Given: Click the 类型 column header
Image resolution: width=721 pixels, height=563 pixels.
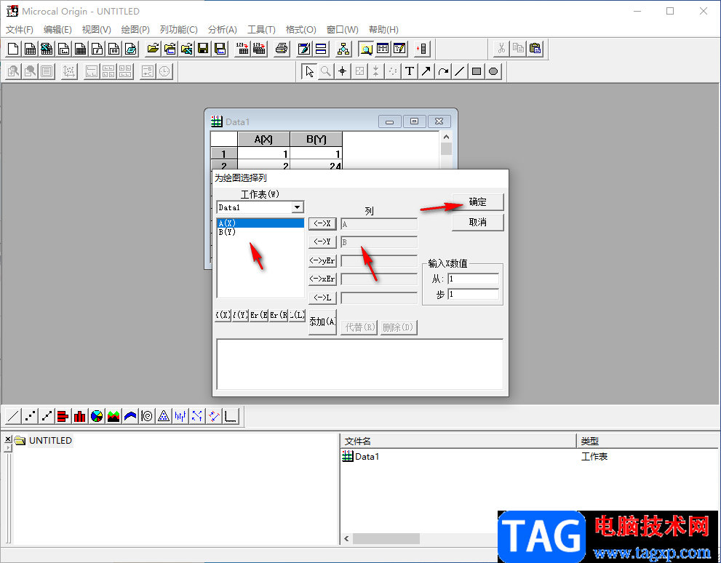Looking at the screenshot, I should (648, 442).
